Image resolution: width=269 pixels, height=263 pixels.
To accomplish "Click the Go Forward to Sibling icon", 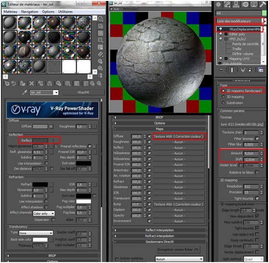I will tap(99, 84).
